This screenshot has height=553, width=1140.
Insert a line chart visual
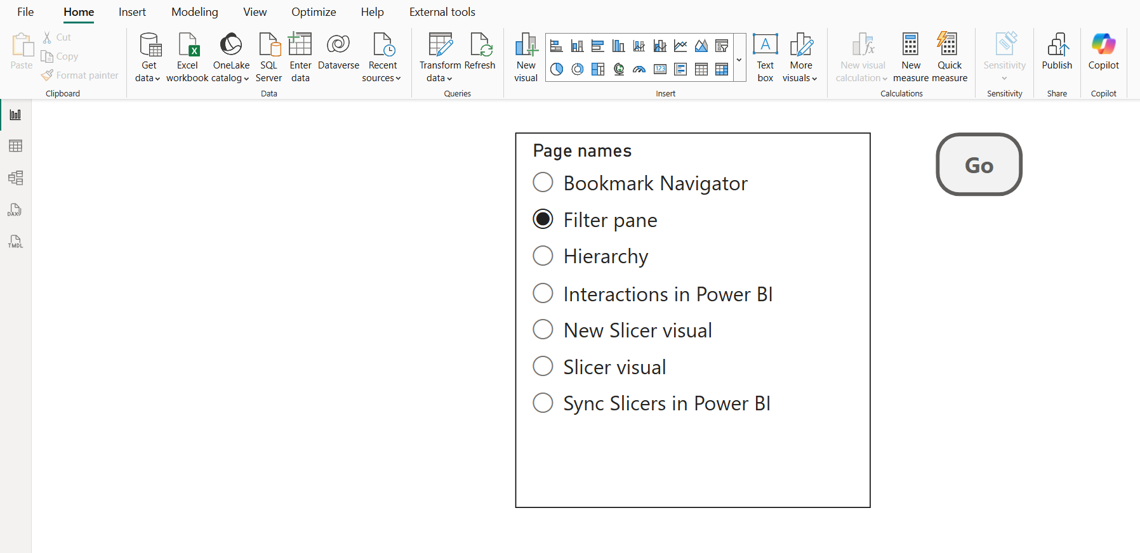pos(680,46)
